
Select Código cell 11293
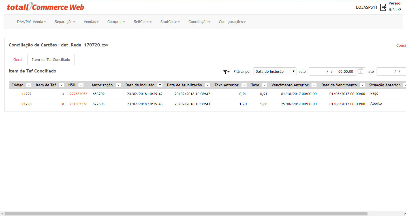tap(27, 104)
